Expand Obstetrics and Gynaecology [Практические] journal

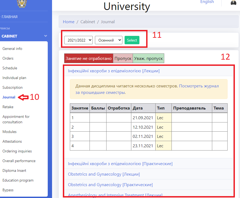point(110,185)
